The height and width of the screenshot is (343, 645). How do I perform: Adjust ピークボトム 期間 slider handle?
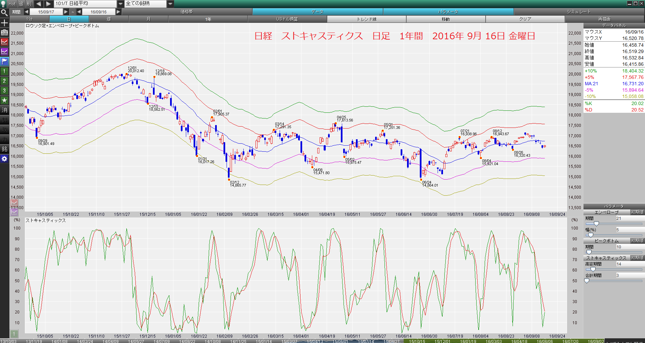(x=589, y=252)
